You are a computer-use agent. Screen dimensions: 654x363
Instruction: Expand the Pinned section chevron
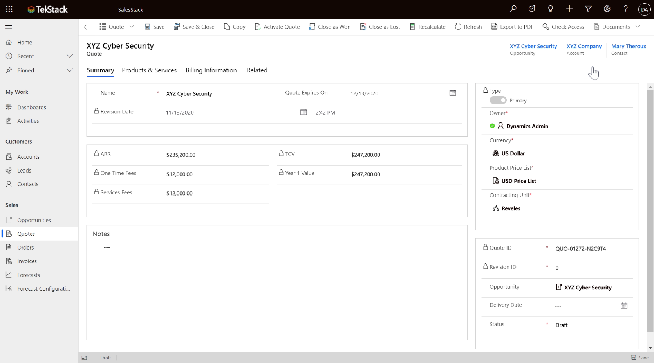[70, 70]
